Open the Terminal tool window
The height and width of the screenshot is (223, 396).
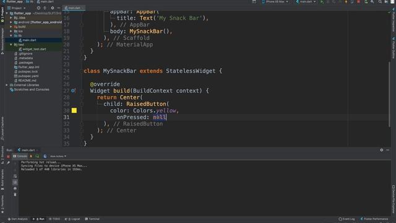click(x=92, y=219)
